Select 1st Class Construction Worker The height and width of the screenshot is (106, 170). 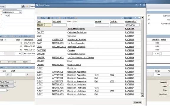(x=81, y=57)
